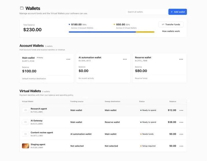207x161 pixels.
Task: Click the Virtual Wallet column header
Action: tap(28, 101)
